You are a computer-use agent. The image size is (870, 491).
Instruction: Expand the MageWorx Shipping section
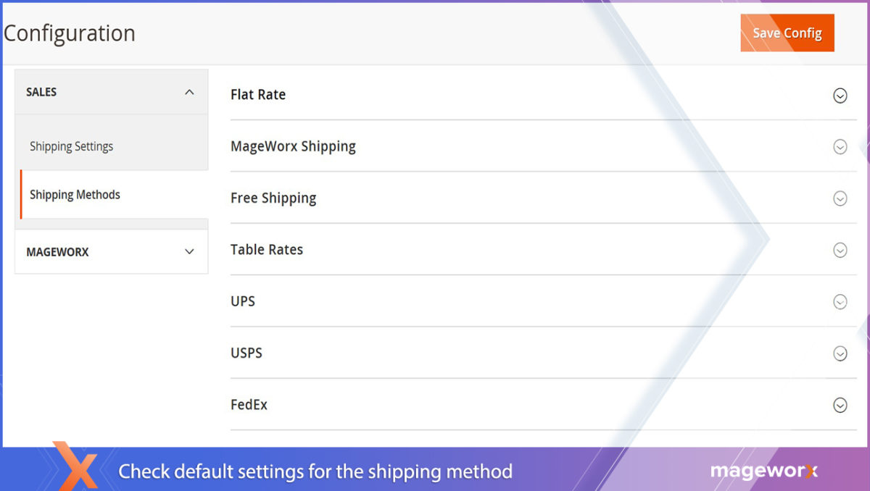click(x=840, y=146)
